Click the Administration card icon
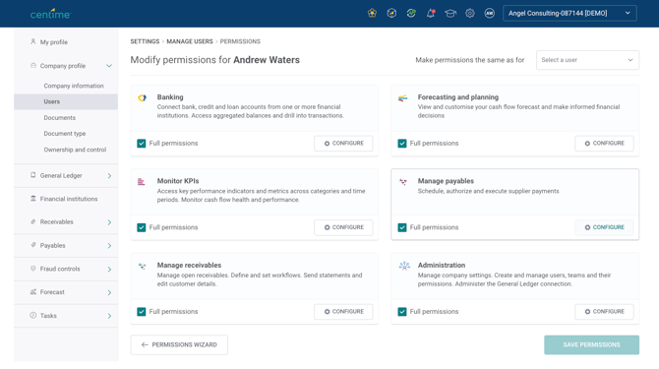Viewport: 659px width, 369px height. point(404,266)
